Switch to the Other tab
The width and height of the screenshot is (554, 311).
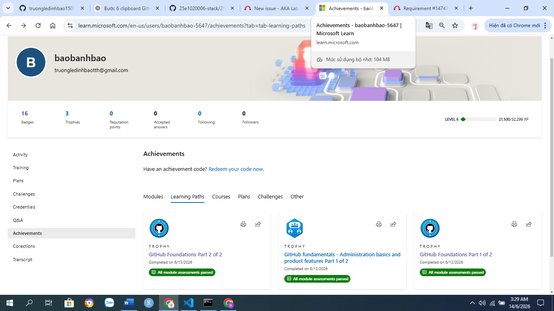tap(297, 197)
